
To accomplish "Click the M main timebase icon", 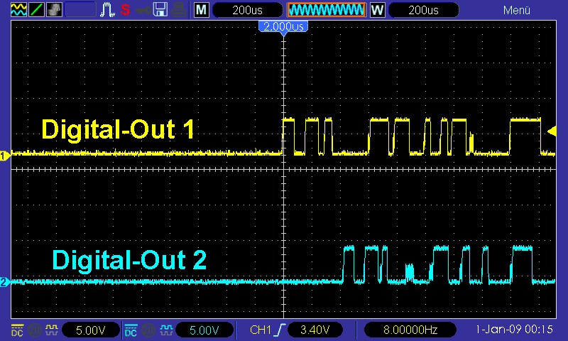I will pyautogui.click(x=202, y=10).
